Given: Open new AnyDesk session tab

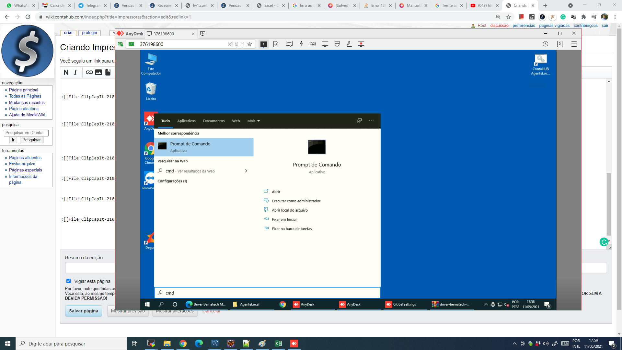Looking at the screenshot, I should click(203, 34).
